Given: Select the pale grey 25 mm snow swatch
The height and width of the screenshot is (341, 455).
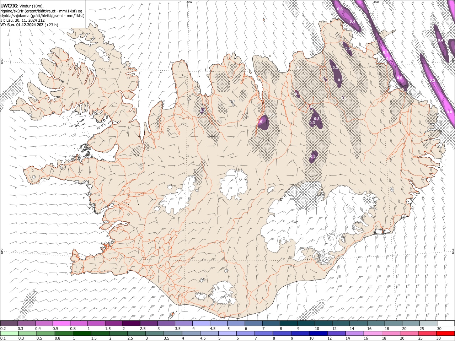Looking at the screenshot, I should click(428, 323).
